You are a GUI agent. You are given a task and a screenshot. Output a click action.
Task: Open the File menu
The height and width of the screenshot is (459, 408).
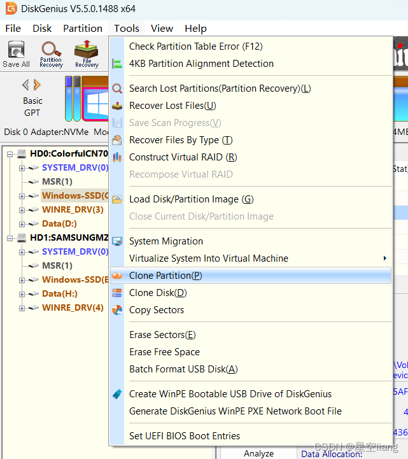[13, 29]
